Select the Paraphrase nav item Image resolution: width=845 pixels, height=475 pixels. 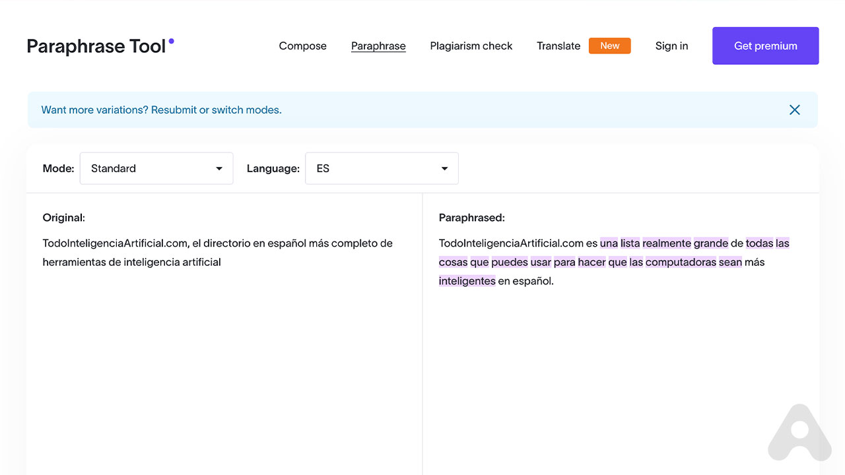(x=378, y=46)
